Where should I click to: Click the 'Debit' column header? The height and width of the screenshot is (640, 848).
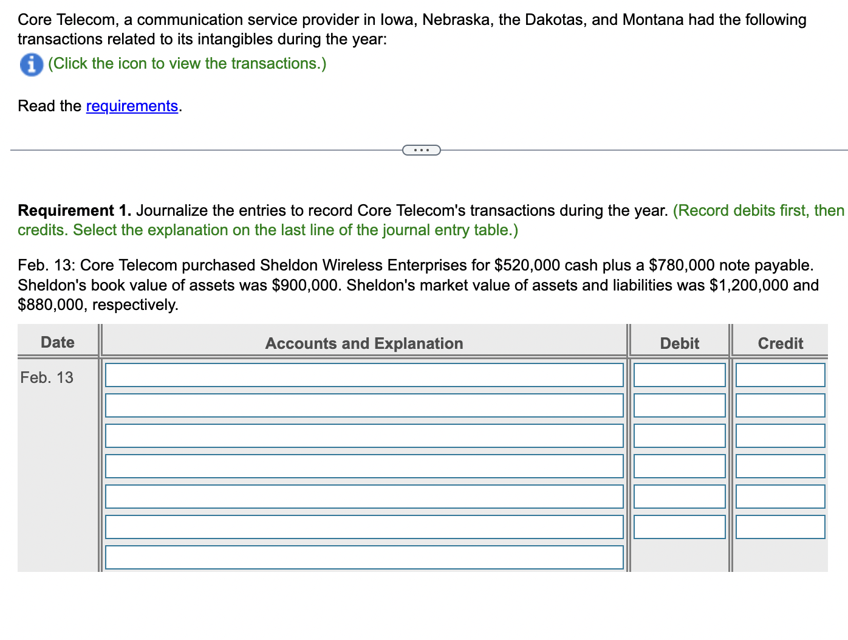coord(680,343)
